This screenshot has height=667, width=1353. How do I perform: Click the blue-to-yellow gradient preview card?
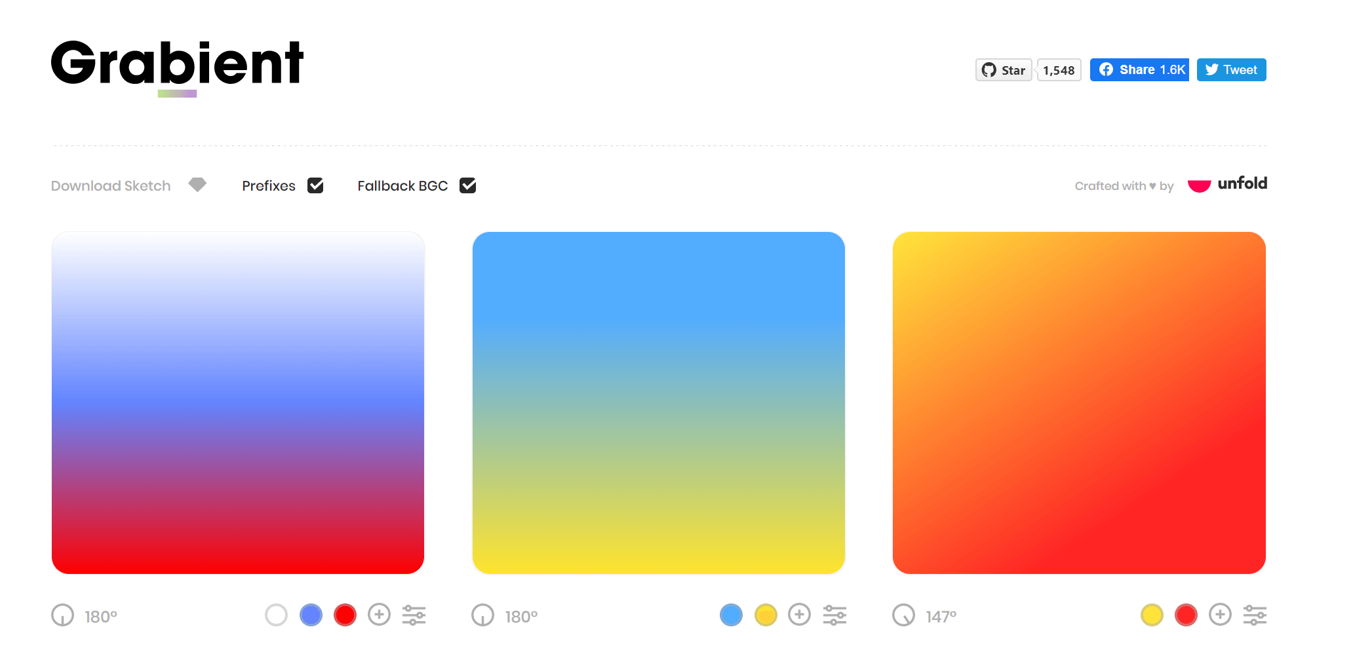pos(658,402)
